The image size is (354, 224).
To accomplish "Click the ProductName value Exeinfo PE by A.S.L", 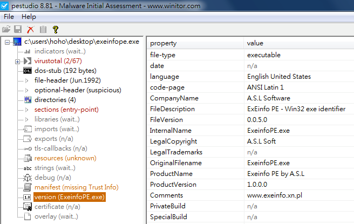I will (276, 174).
